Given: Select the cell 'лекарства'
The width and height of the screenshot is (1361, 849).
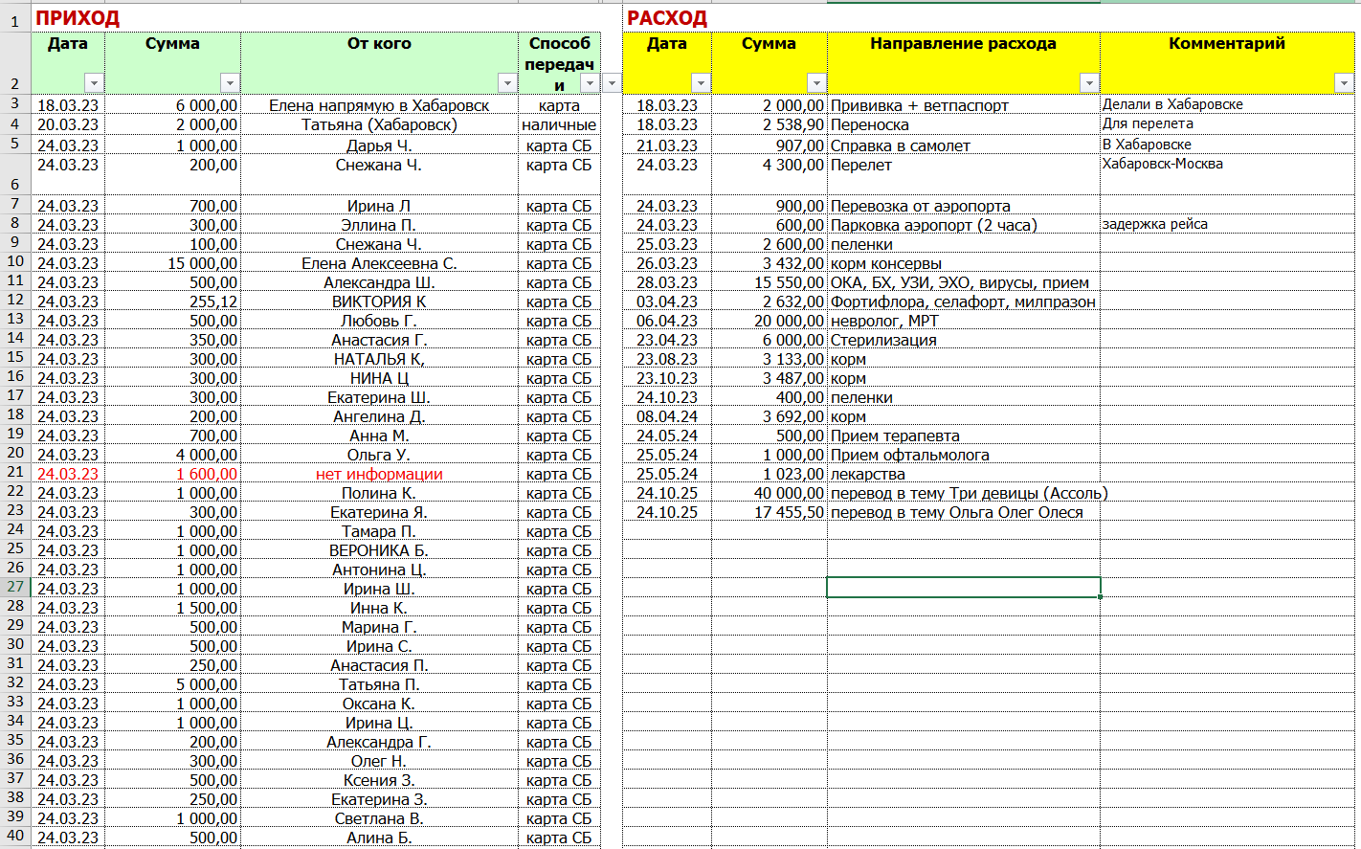Looking at the screenshot, I should coord(964,474).
